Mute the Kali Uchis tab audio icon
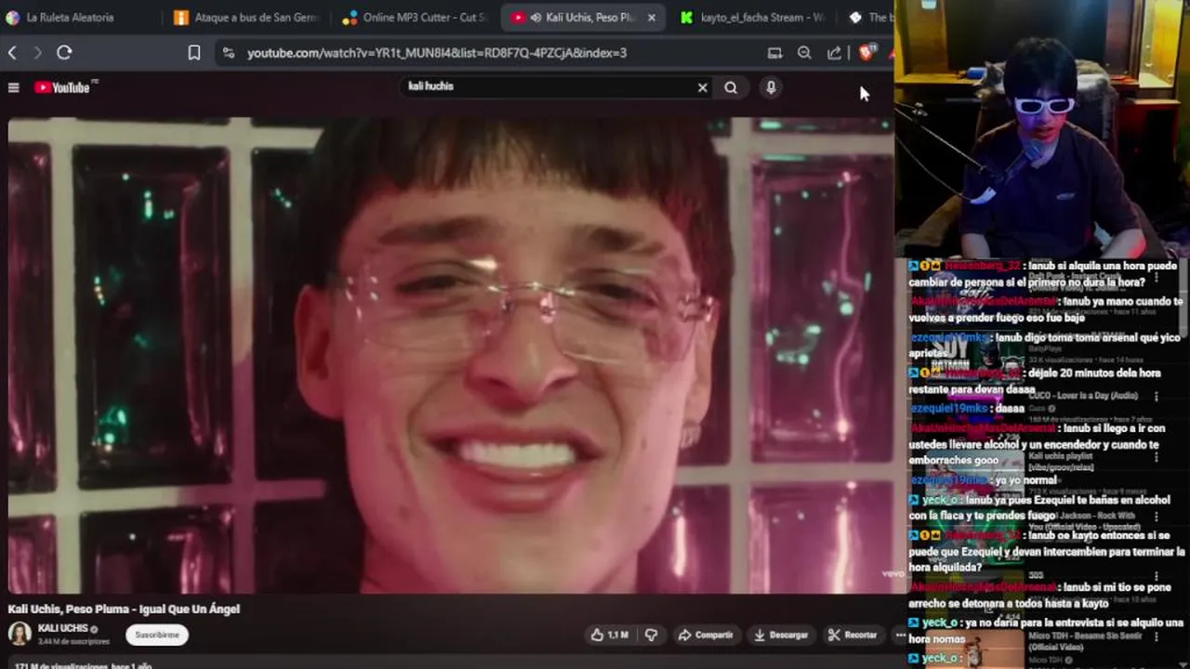This screenshot has height=669, width=1190. tap(536, 18)
